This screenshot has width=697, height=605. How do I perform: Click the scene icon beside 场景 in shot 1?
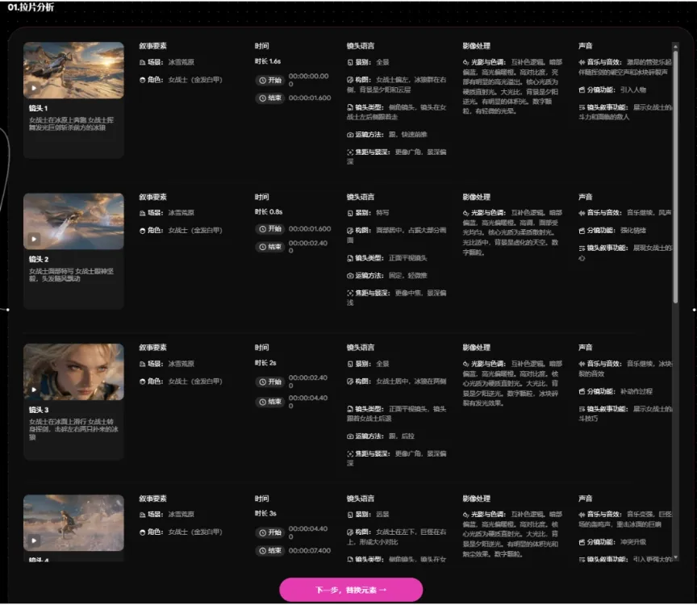(142, 63)
